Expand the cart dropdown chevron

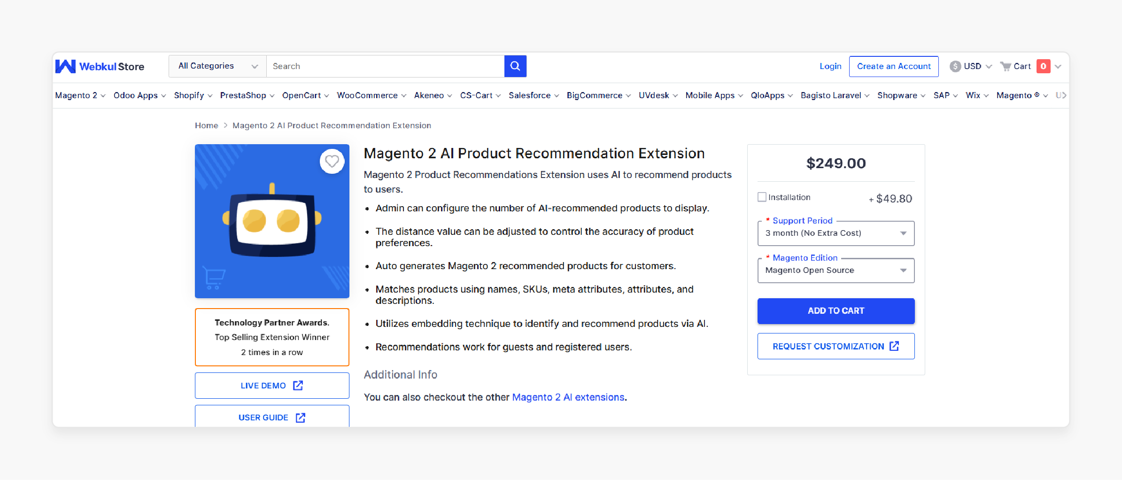coord(1058,66)
